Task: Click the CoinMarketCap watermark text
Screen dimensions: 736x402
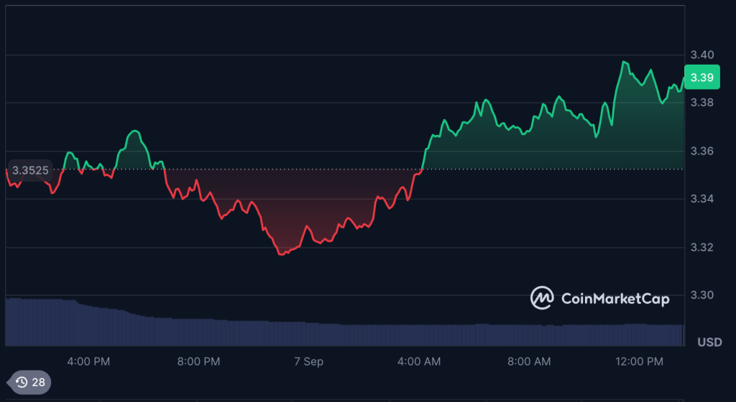Action: click(614, 298)
